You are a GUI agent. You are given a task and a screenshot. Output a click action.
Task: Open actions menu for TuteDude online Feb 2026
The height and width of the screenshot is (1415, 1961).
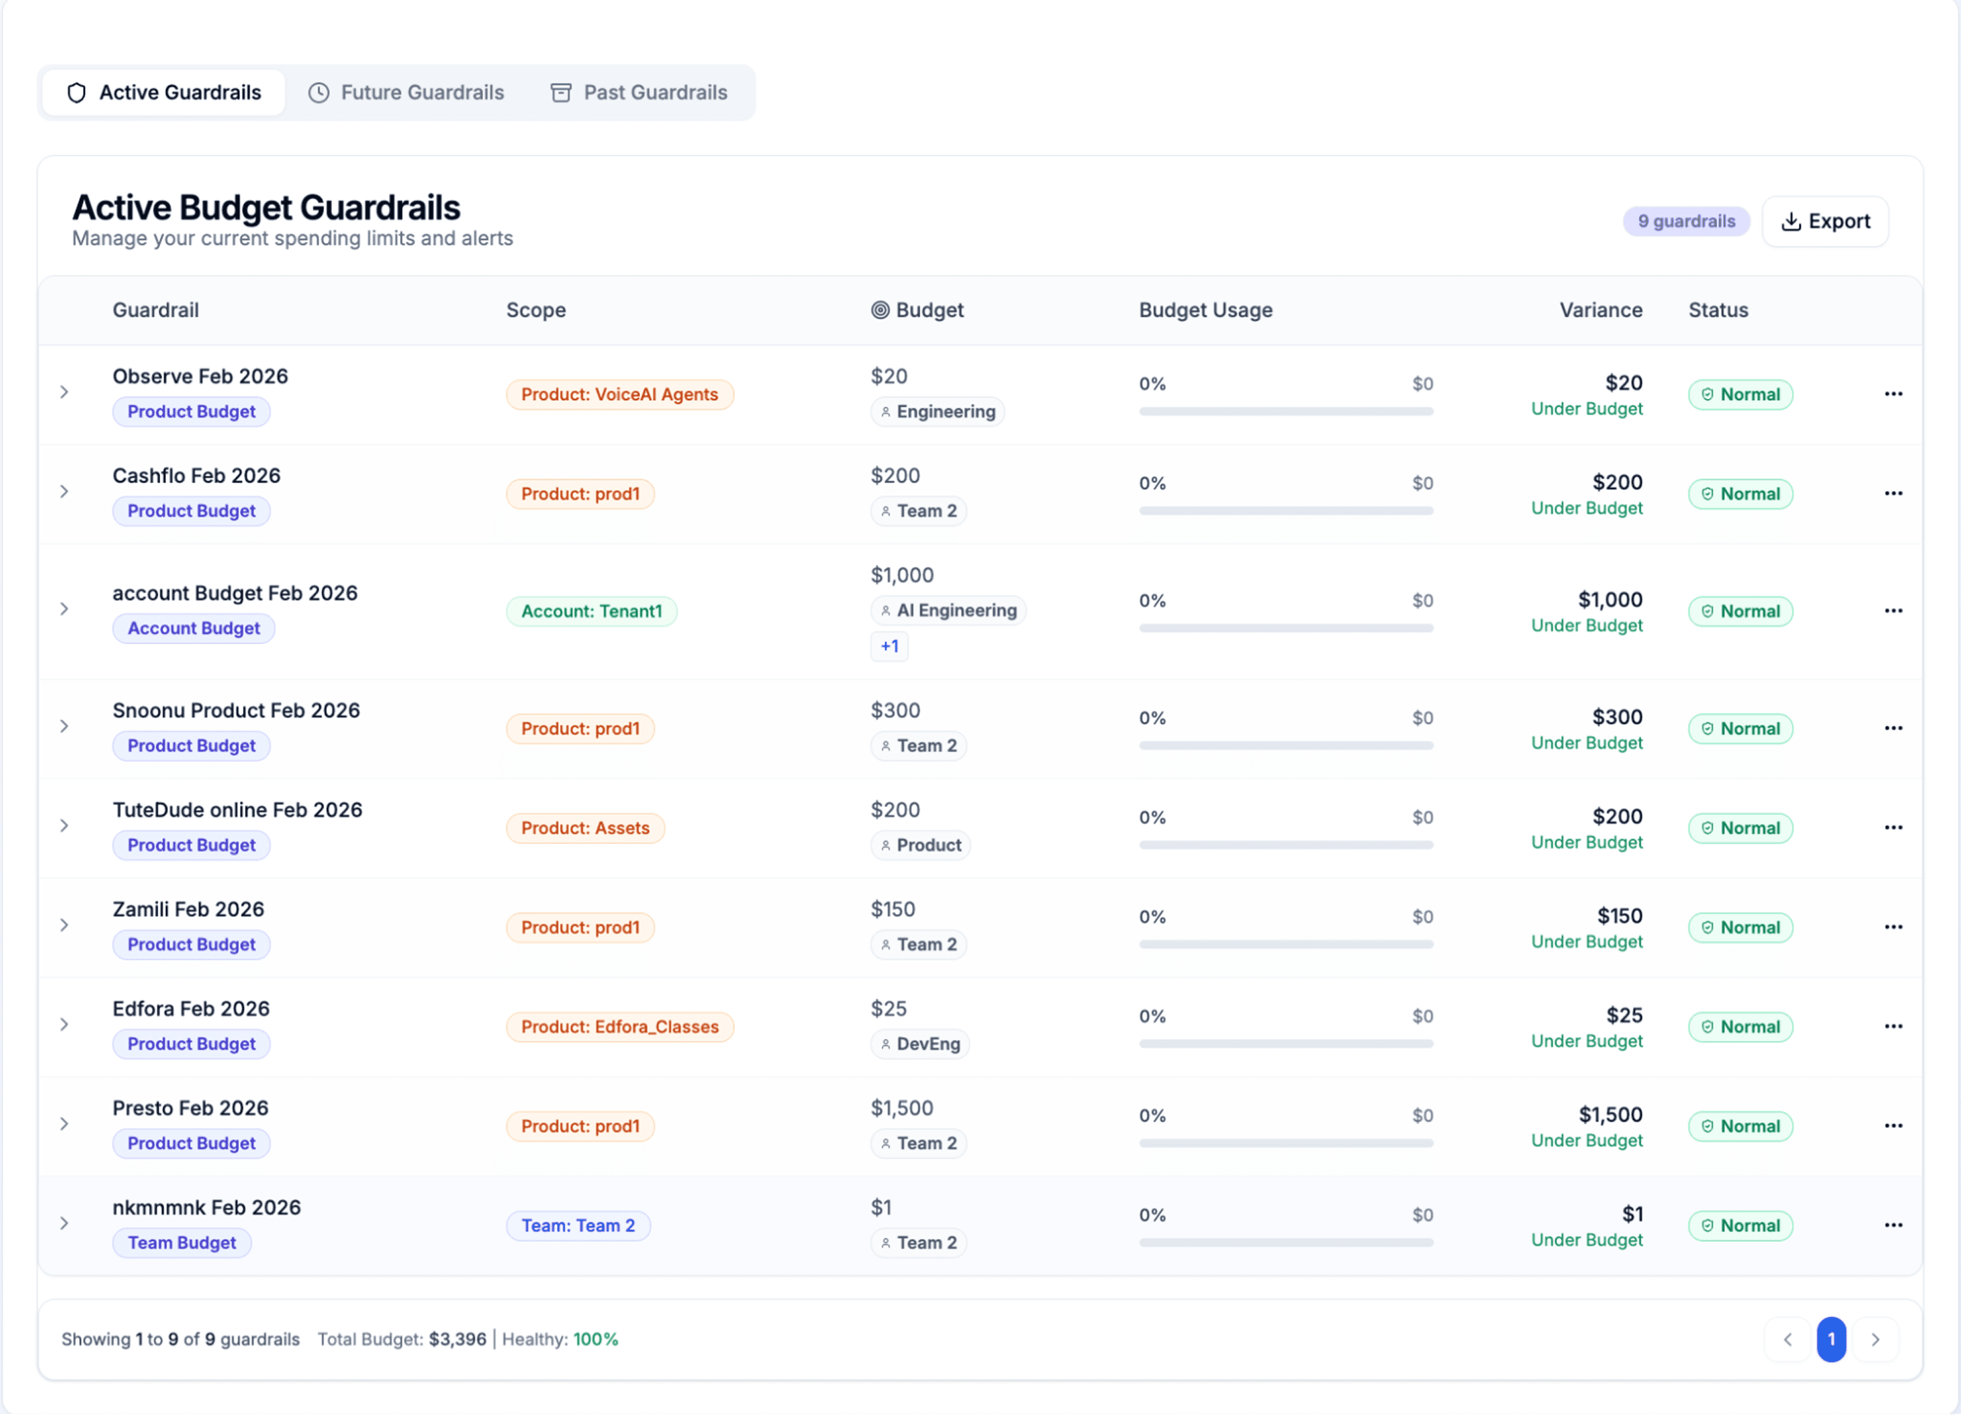pos(1893,828)
